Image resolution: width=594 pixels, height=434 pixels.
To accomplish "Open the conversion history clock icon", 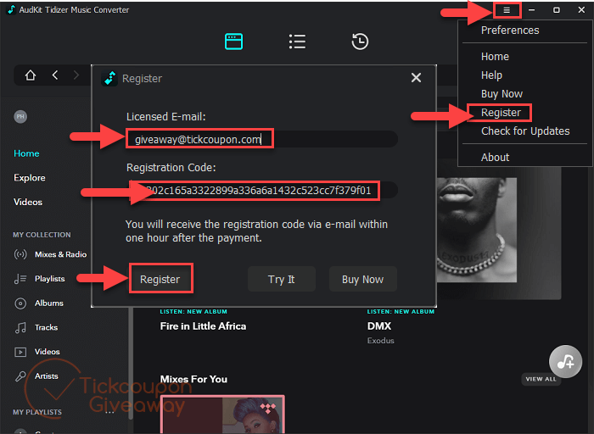I will (x=360, y=42).
